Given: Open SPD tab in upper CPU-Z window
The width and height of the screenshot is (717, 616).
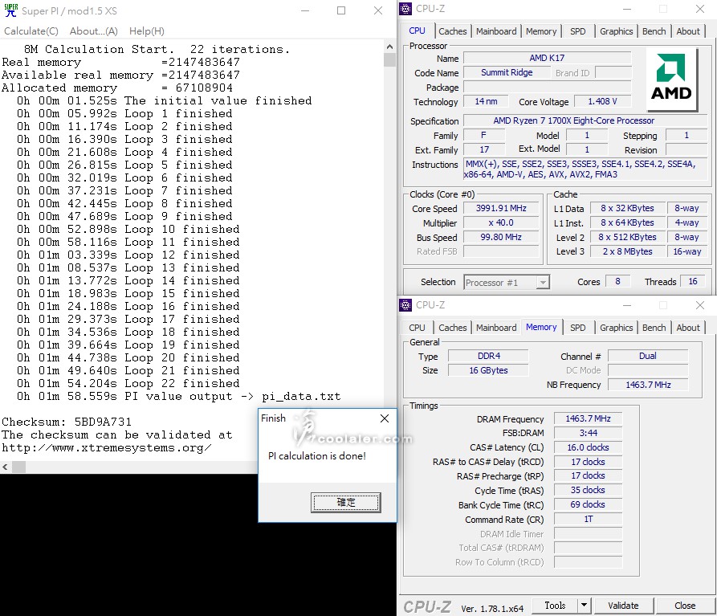Looking at the screenshot, I should coord(577,31).
